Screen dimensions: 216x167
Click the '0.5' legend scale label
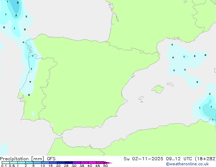[12, 166]
